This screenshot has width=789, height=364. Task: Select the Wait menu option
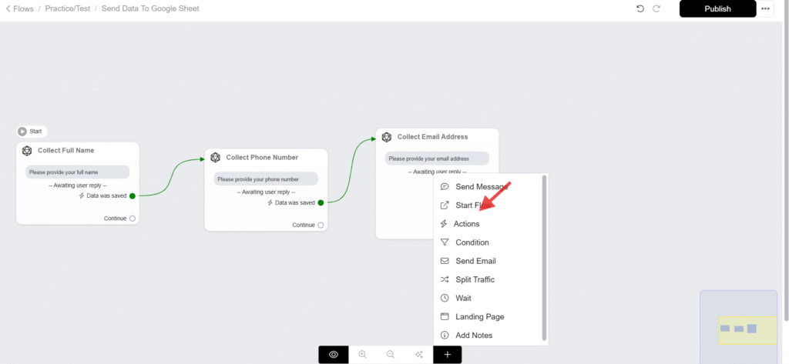pos(463,298)
